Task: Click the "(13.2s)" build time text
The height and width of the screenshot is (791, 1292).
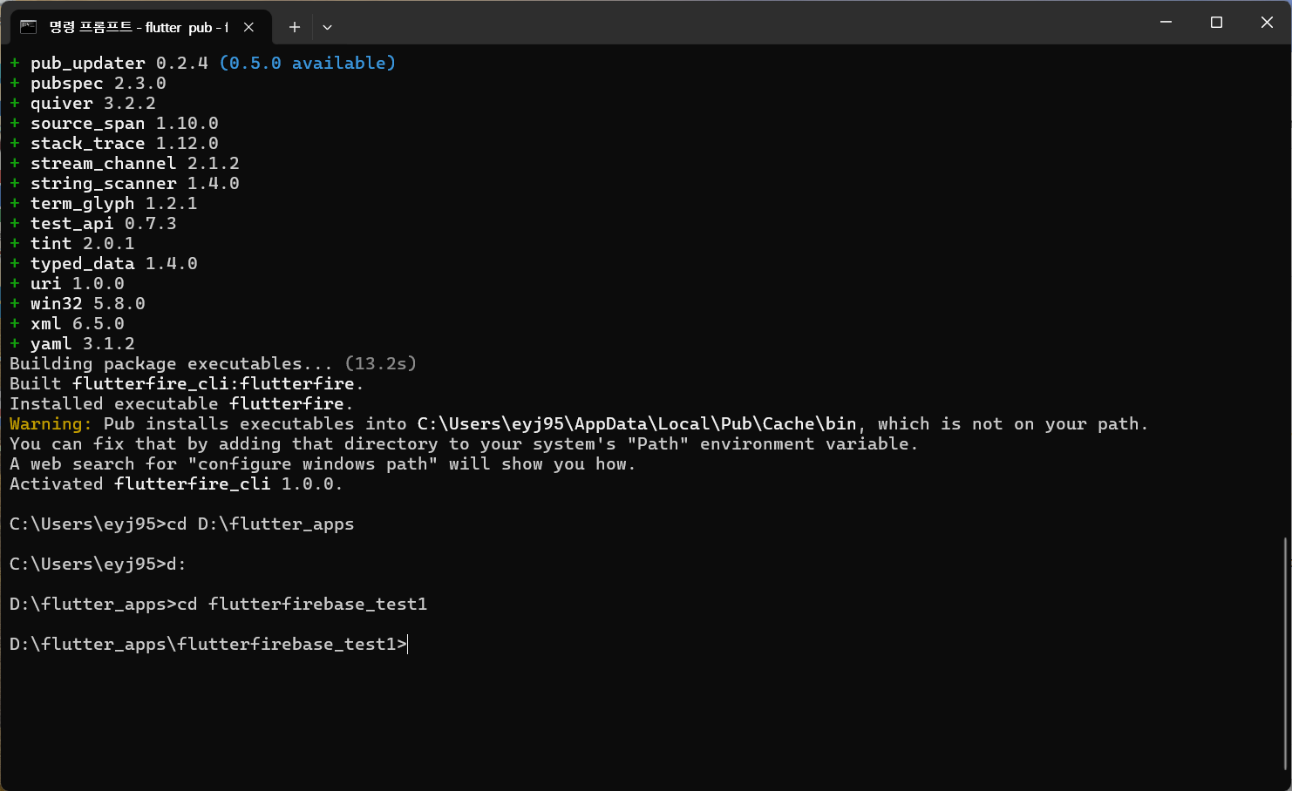Action: coord(381,363)
